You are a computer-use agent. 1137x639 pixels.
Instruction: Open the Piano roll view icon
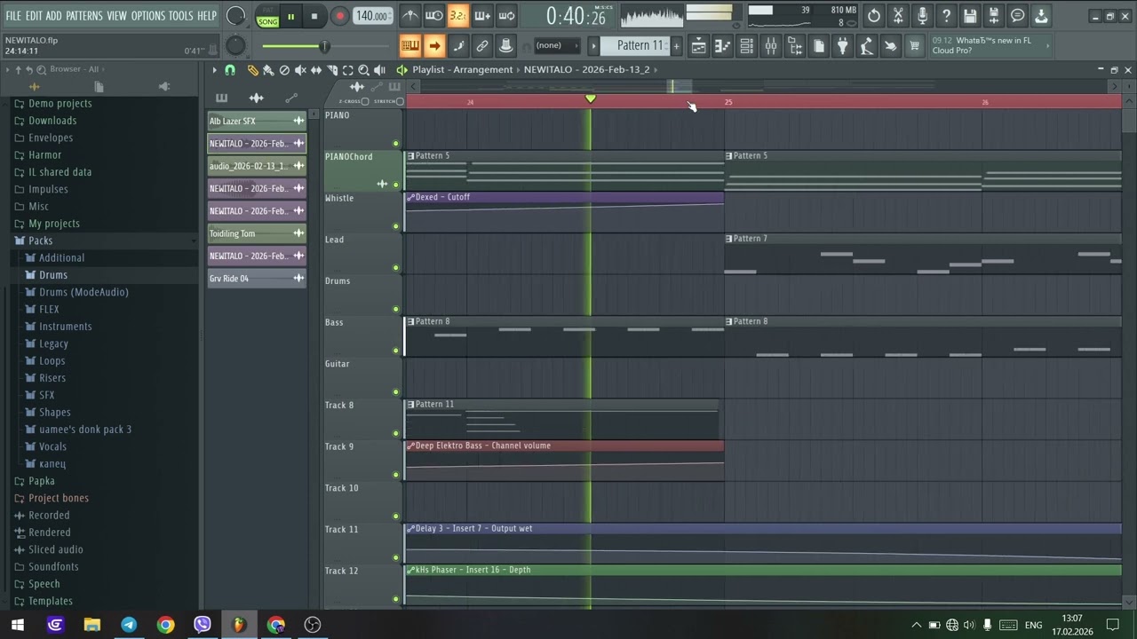point(723,45)
